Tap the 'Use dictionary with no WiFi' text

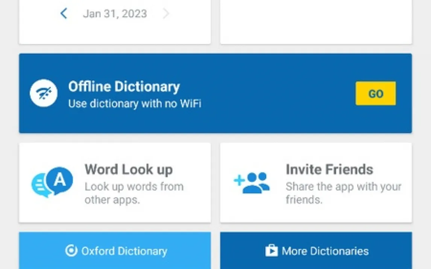point(134,103)
